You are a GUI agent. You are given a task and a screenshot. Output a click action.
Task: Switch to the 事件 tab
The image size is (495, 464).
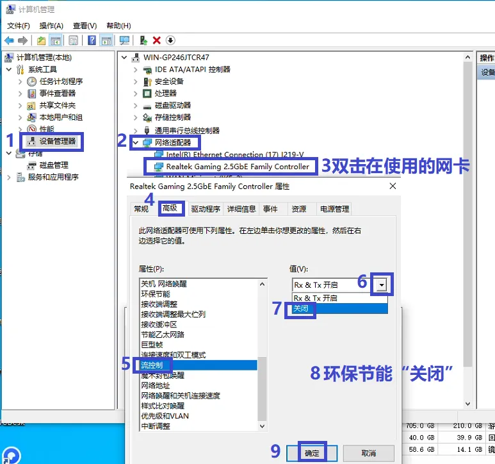pyautogui.click(x=270, y=209)
